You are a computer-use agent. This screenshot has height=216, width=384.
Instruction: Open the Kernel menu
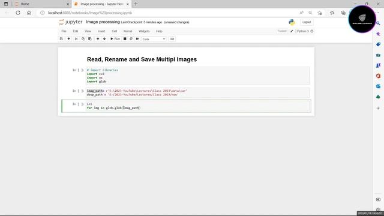[128, 31]
